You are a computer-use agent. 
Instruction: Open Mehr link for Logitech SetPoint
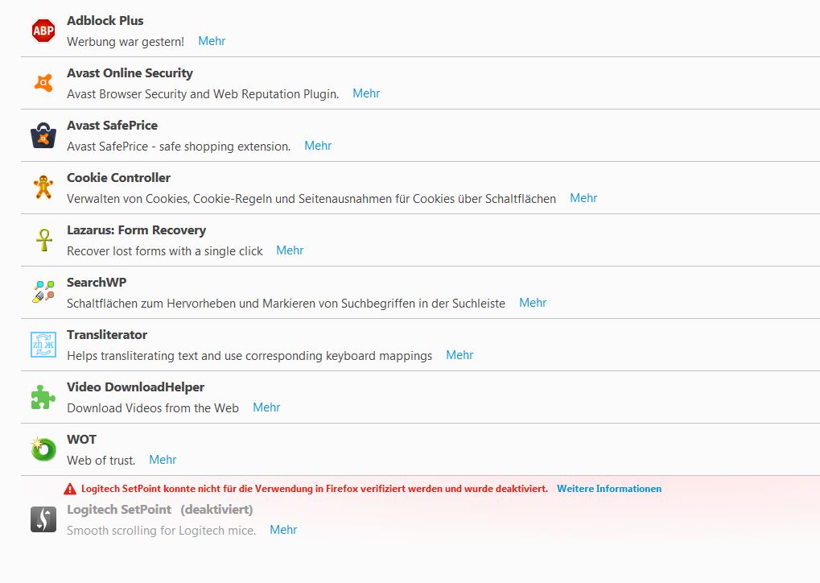[283, 530]
